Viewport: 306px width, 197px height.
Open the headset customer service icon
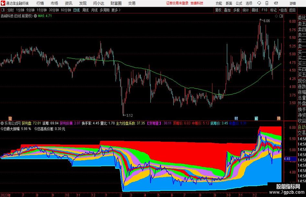259,3
